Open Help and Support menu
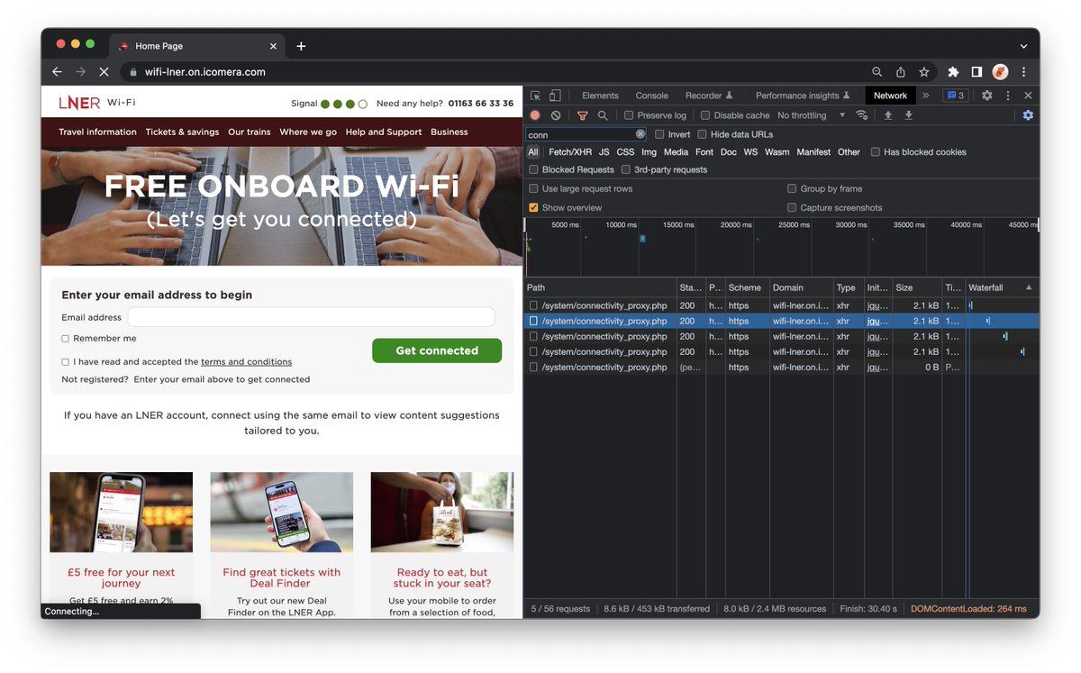The height and width of the screenshot is (673, 1081). (384, 132)
